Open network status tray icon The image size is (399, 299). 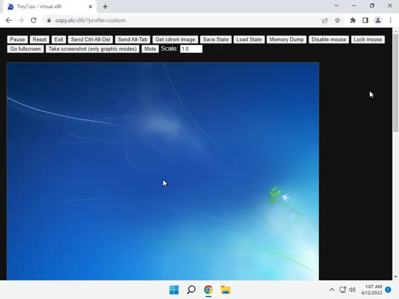coord(343,290)
